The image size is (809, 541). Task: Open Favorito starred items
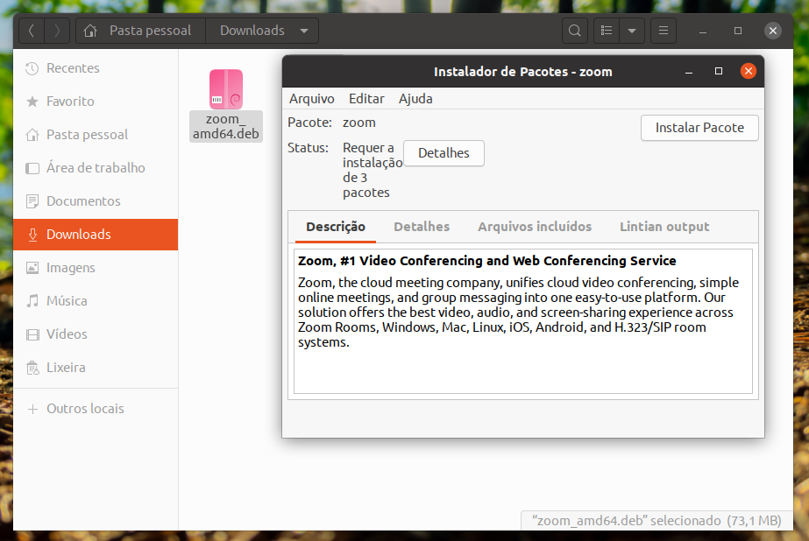pyautogui.click(x=96, y=102)
